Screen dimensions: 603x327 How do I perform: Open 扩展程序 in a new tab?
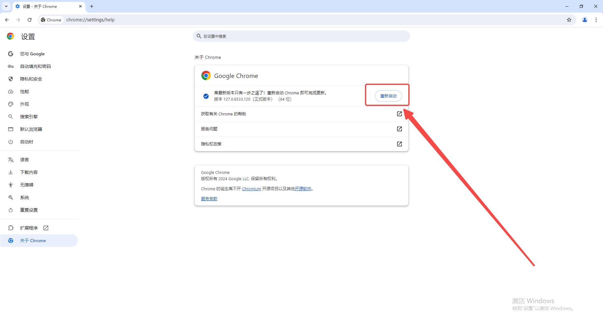click(39, 228)
